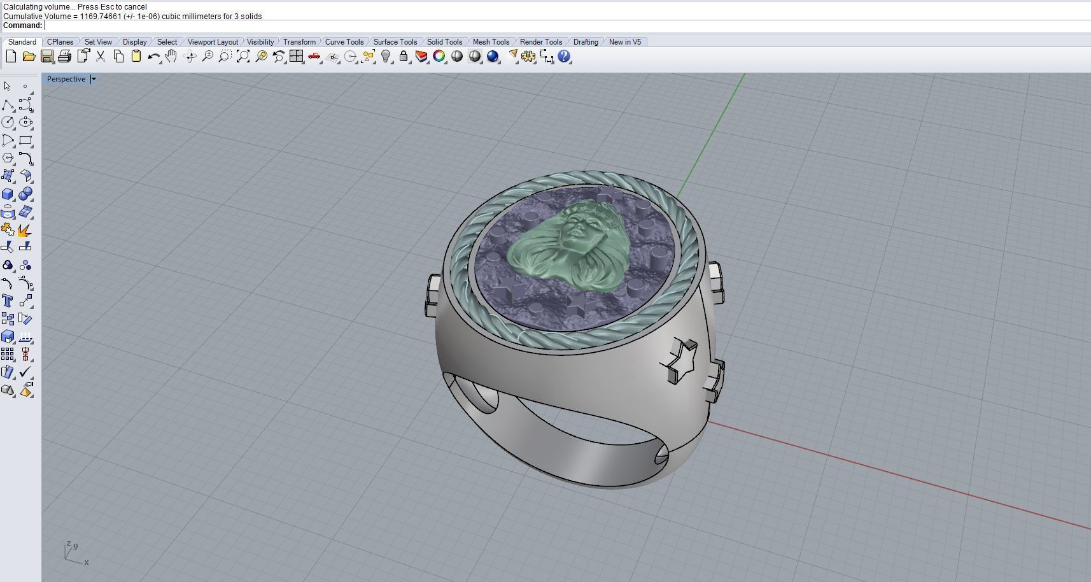Save the model with the floppy icon
This screenshot has height=582, width=1091.
pos(46,57)
